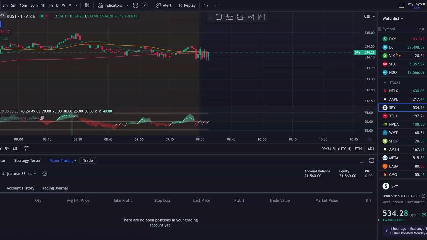Open the SPDR S&P 500 ETF TRUST external link
Image resolution: width=427 pixels, height=240 pixels.
[x=423, y=196]
